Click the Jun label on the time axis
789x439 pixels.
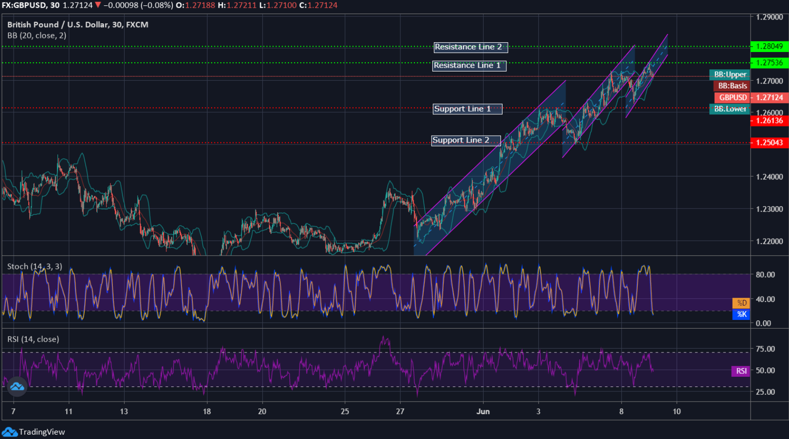point(484,411)
